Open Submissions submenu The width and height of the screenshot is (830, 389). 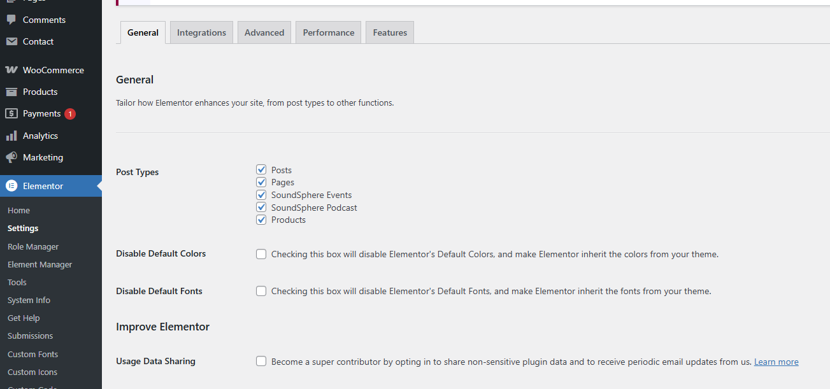(x=30, y=336)
